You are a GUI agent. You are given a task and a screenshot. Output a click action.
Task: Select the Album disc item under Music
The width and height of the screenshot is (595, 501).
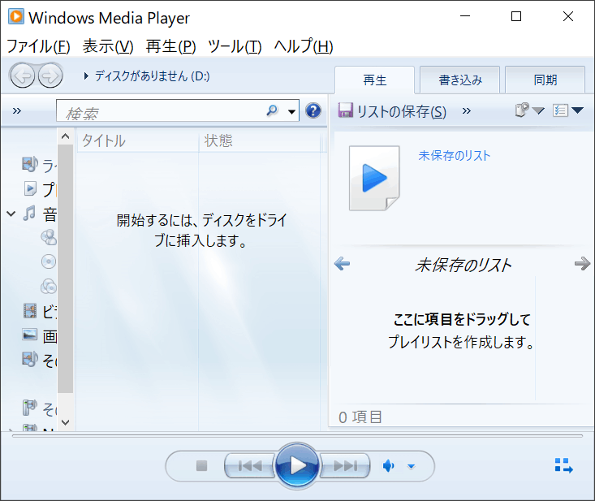point(49,261)
